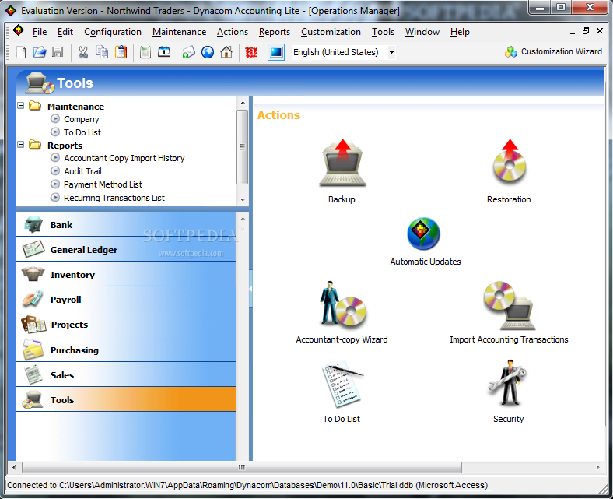The width and height of the screenshot is (613, 499).
Task: Switch to the General Ledger module
Action: (x=126, y=250)
